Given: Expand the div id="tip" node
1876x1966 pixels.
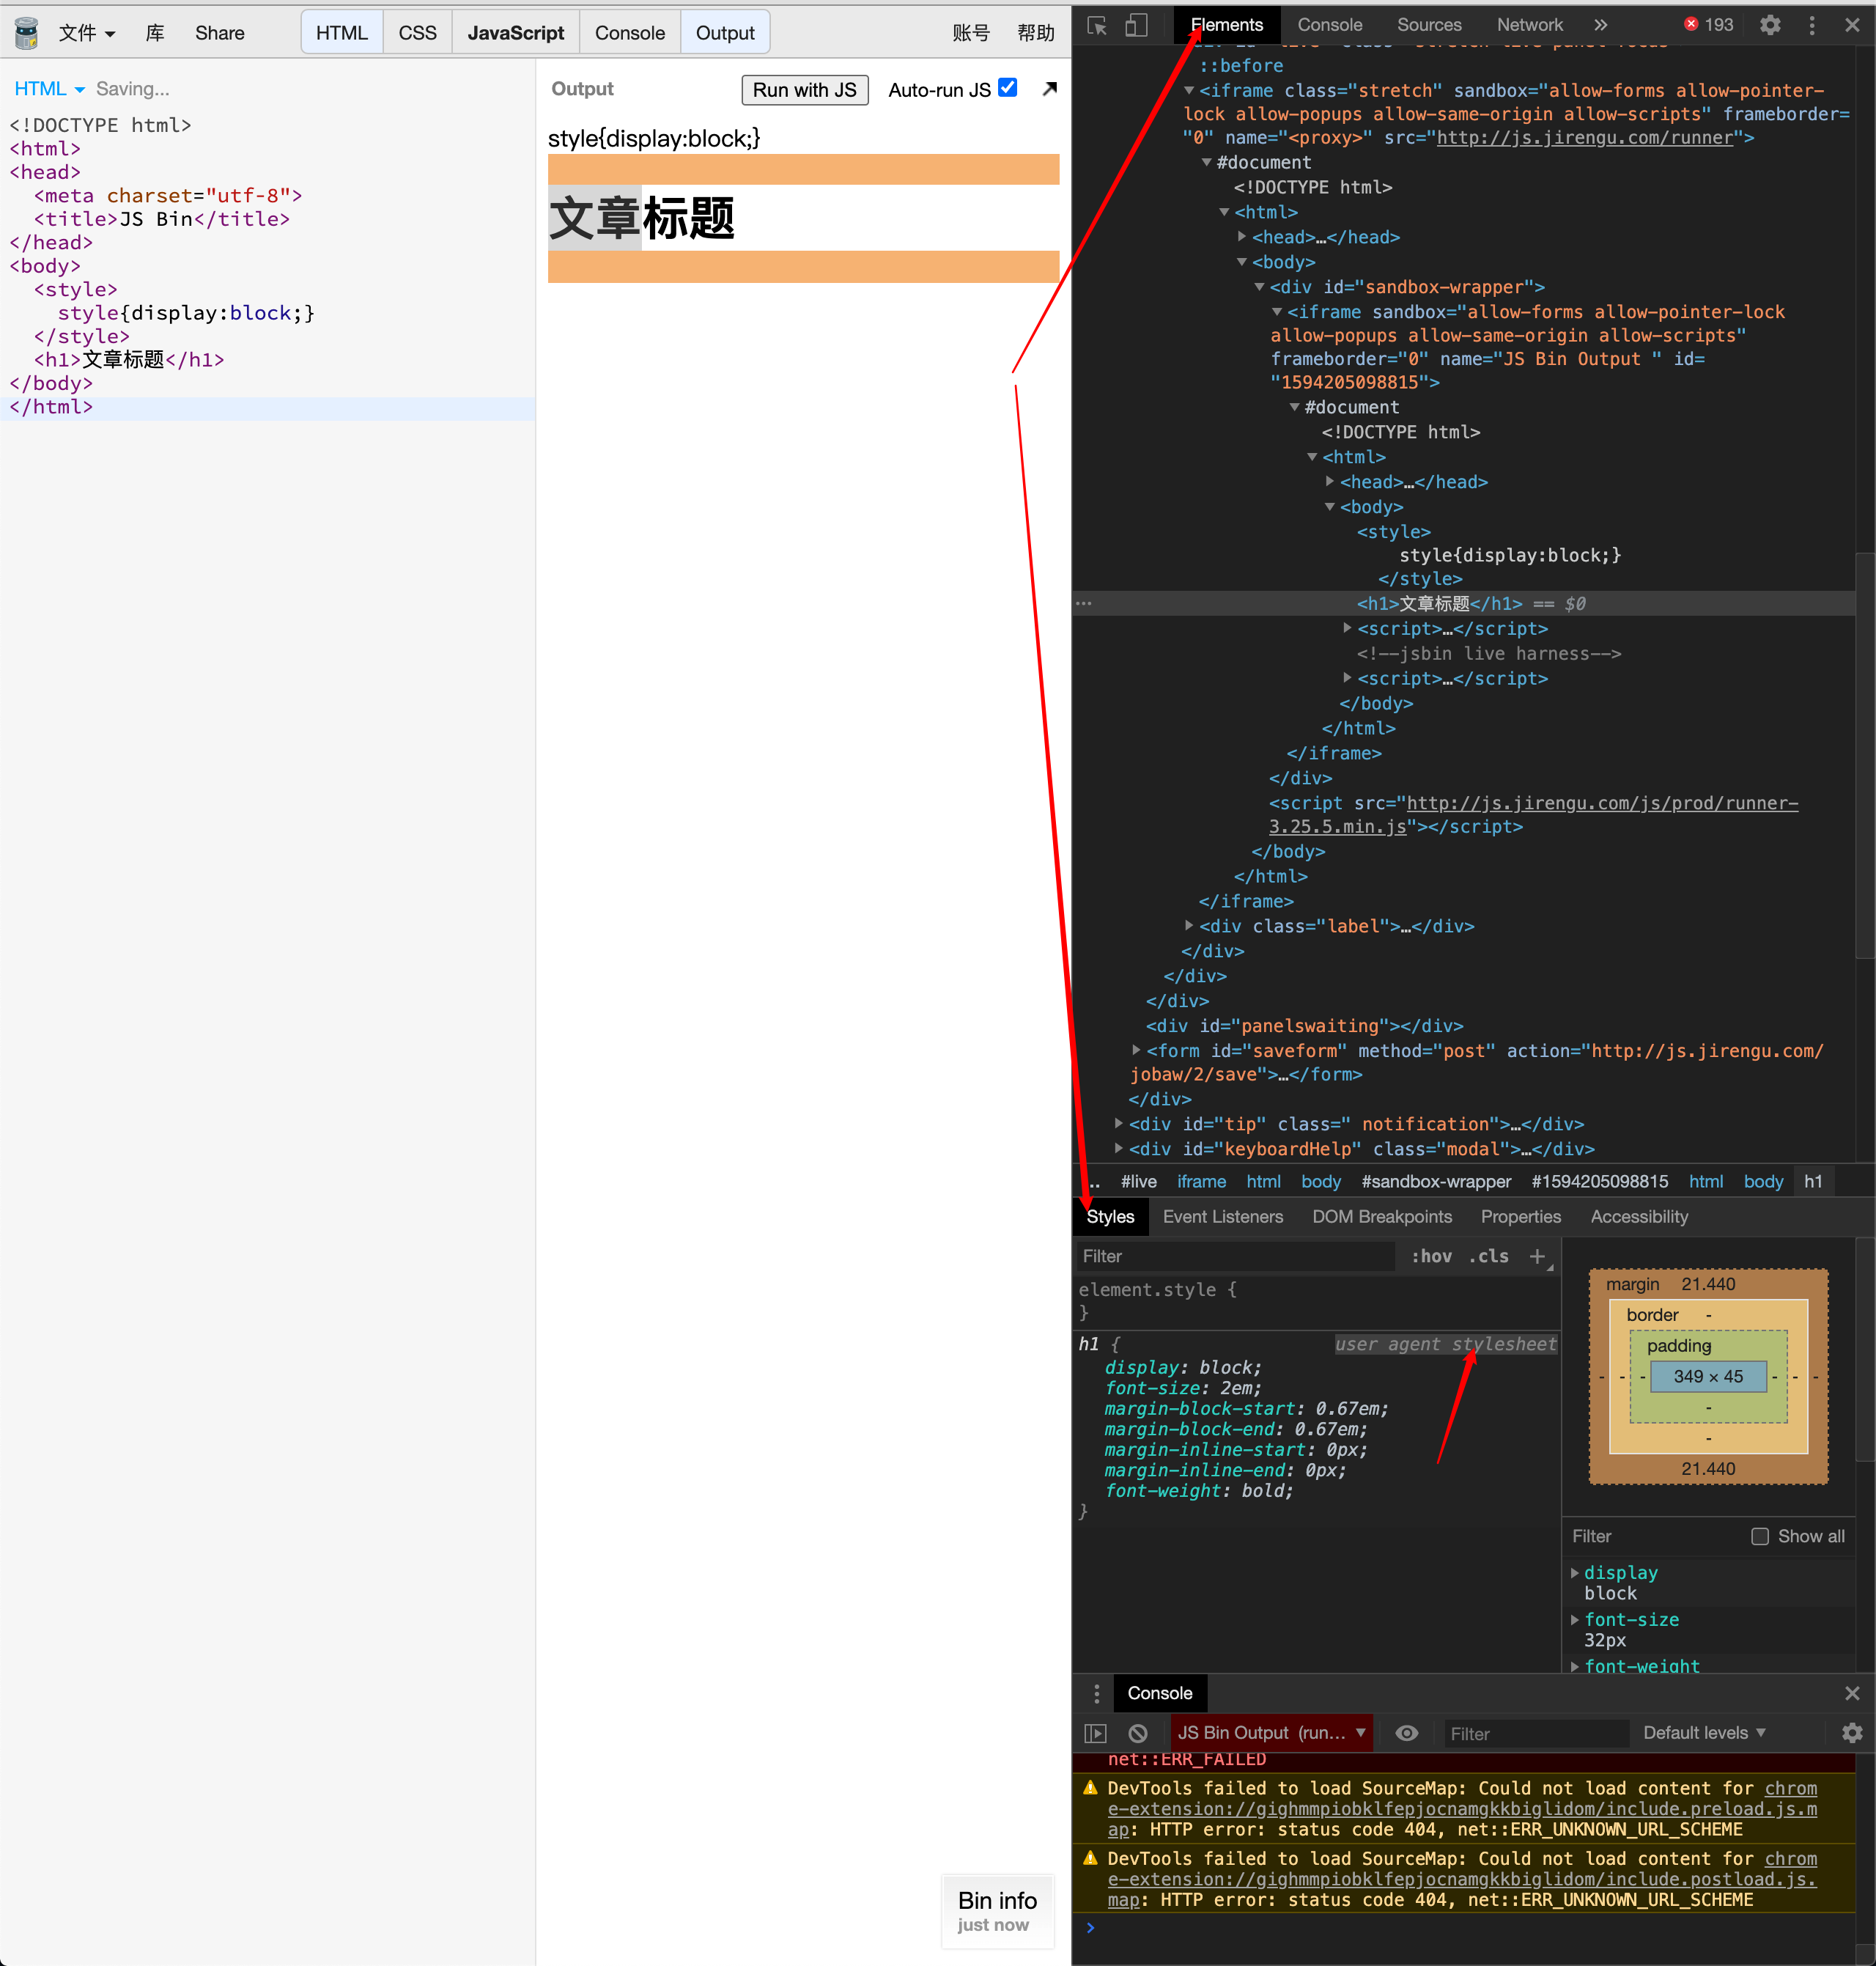Looking at the screenshot, I should [x=1118, y=1124].
